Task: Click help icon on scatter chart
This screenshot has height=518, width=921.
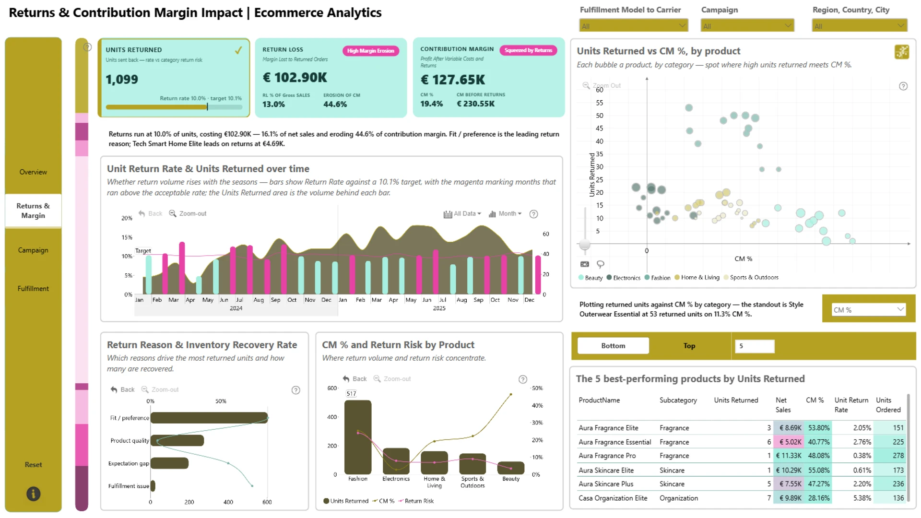Action: click(903, 86)
